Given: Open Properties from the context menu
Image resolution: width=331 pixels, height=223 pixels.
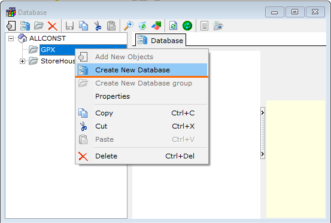Looking at the screenshot, I should tap(142, 96).
